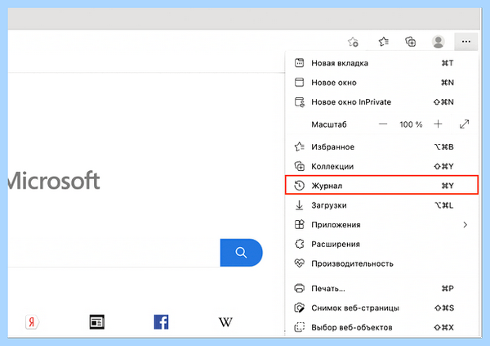Click the Print printer icon in menu
The image size is (490, 346).
pyautogui.click(x=299, y=288)
